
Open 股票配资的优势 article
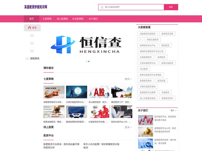point(165,141)
